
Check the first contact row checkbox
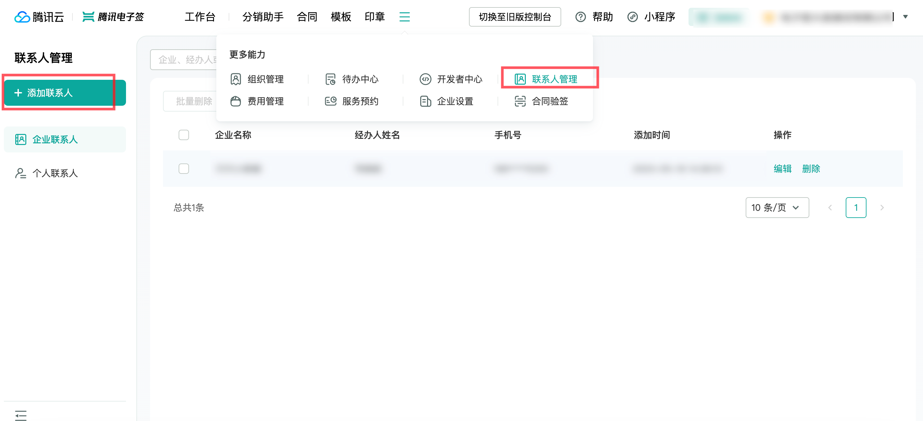tap(183, 168)
